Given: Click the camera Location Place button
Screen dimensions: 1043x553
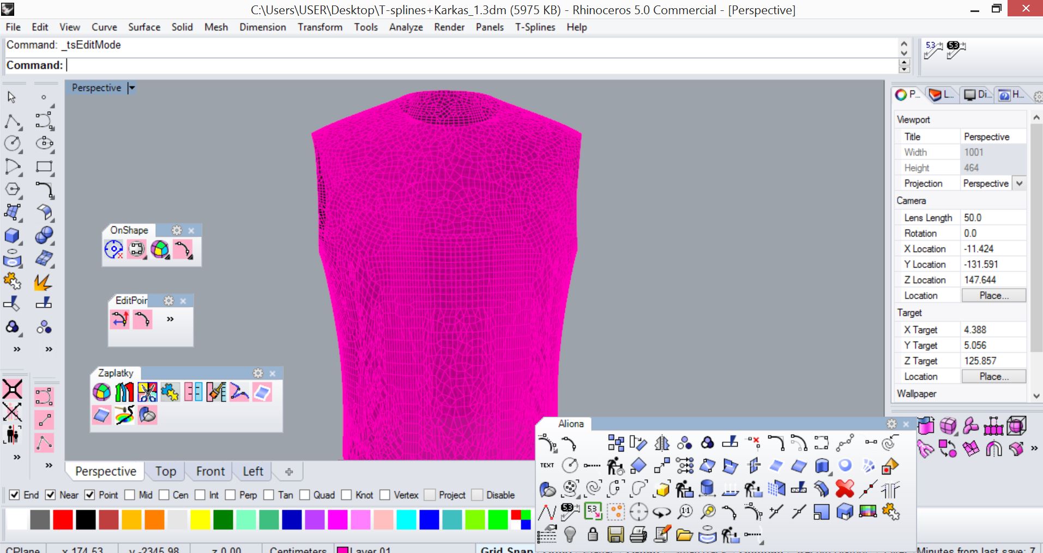Looking at the screenshot, I should (993, 296).
